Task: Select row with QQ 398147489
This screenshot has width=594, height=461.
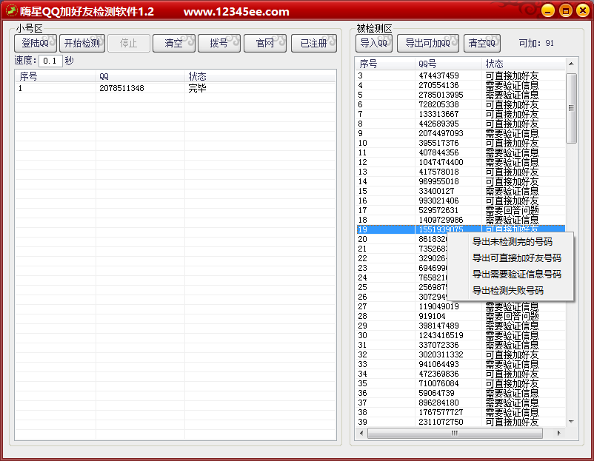Action: coord(461,326)
